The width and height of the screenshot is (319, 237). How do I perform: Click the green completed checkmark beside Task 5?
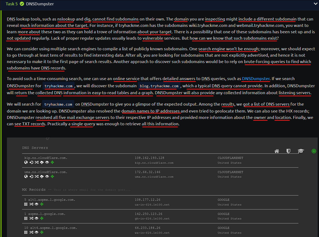pyautogui.click(x=22, y=4)
